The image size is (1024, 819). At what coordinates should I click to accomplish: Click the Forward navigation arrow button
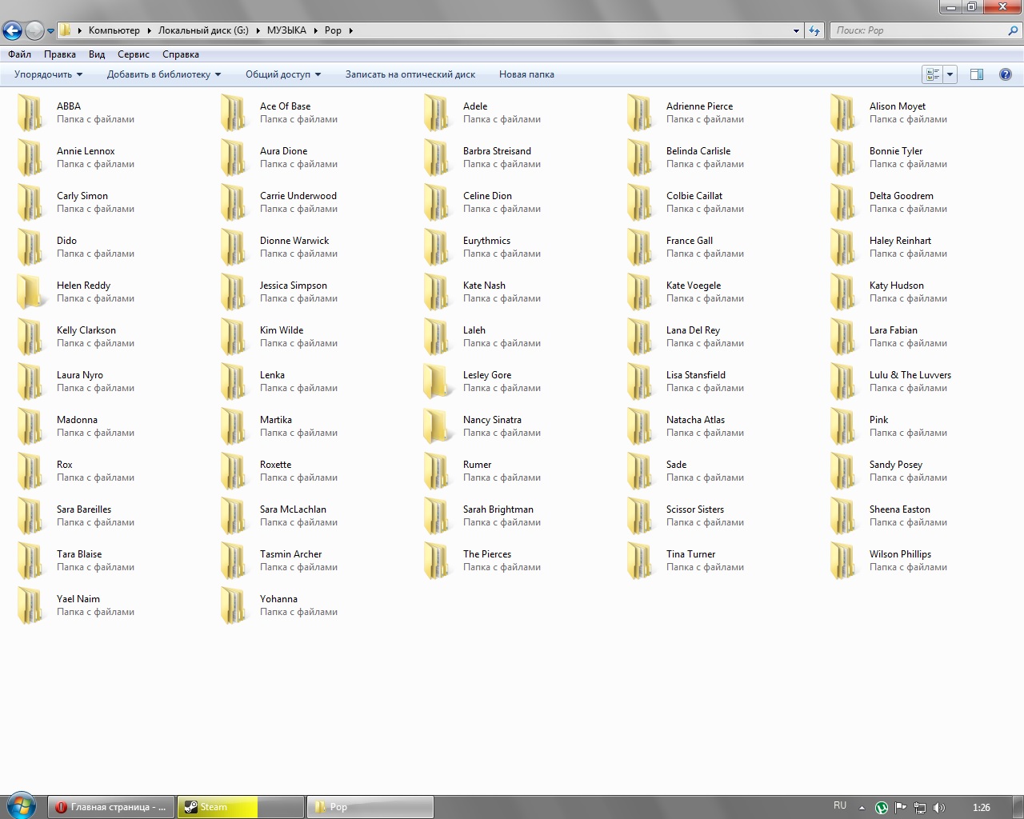pos(34,30)
